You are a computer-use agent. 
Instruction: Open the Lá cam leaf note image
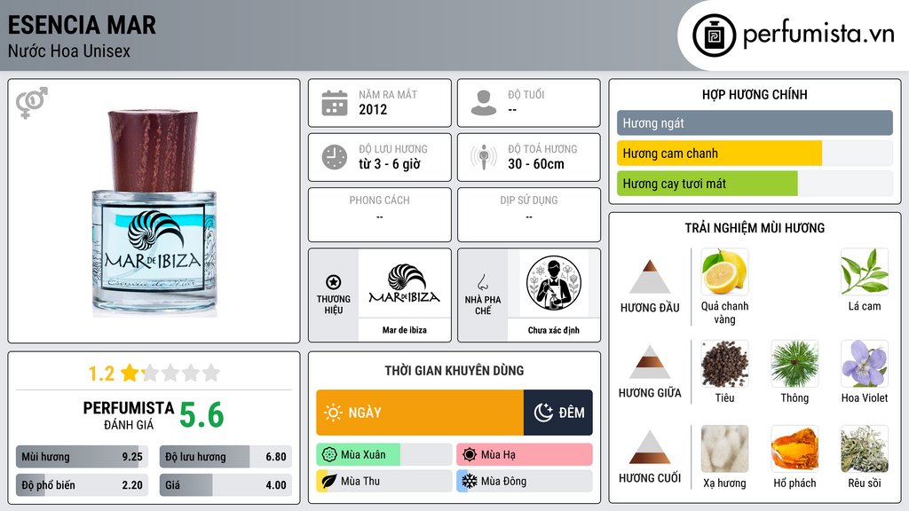[x=865, y=271]
